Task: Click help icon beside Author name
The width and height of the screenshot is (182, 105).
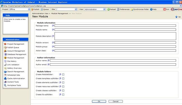Action: [x=48, y=60]
